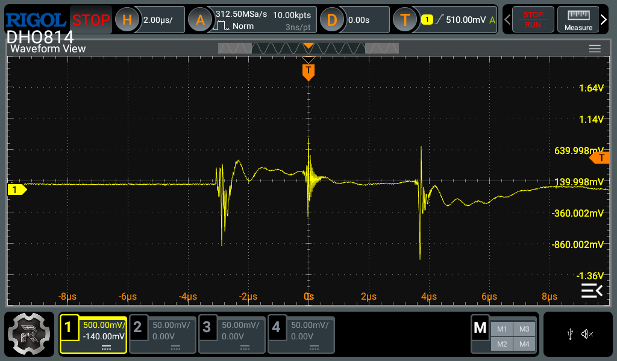Click the muted speaker icon

(588, 335)
